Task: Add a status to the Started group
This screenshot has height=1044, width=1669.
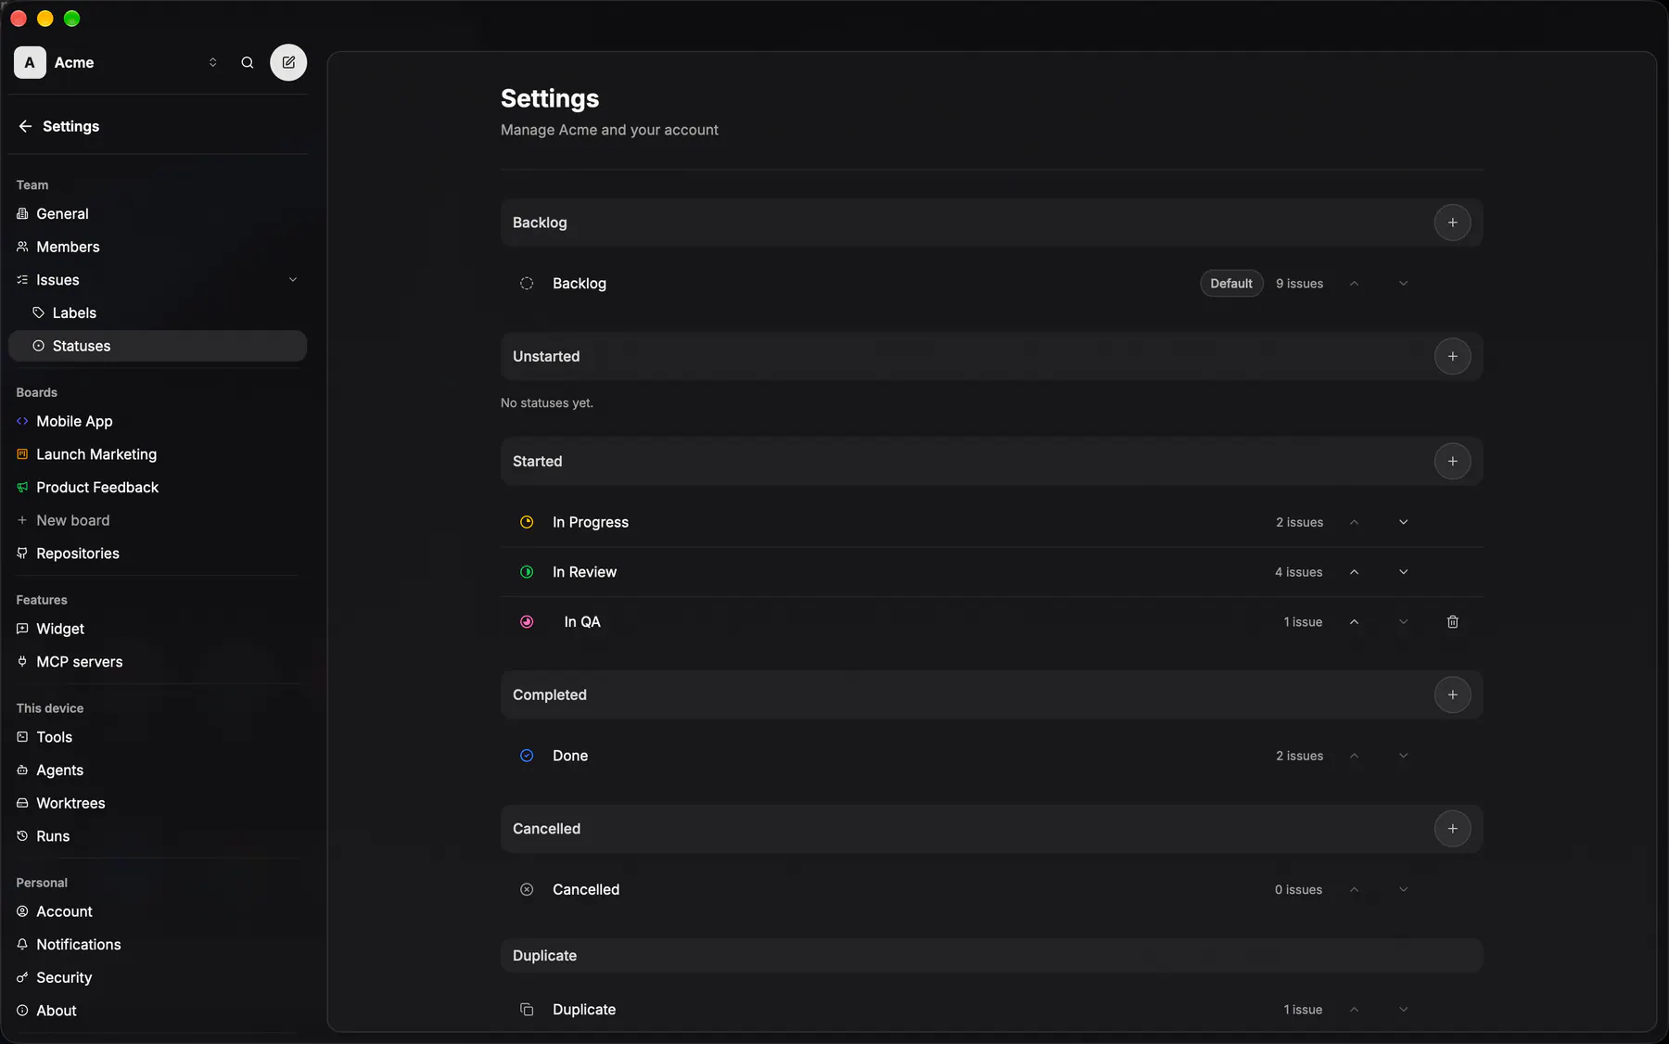Action: pyautogui.click(x=1452, y=461)
